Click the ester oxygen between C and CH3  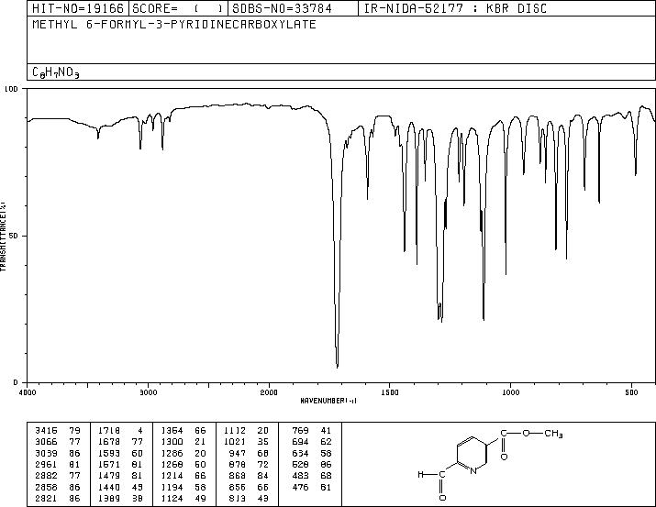point(526,434)
